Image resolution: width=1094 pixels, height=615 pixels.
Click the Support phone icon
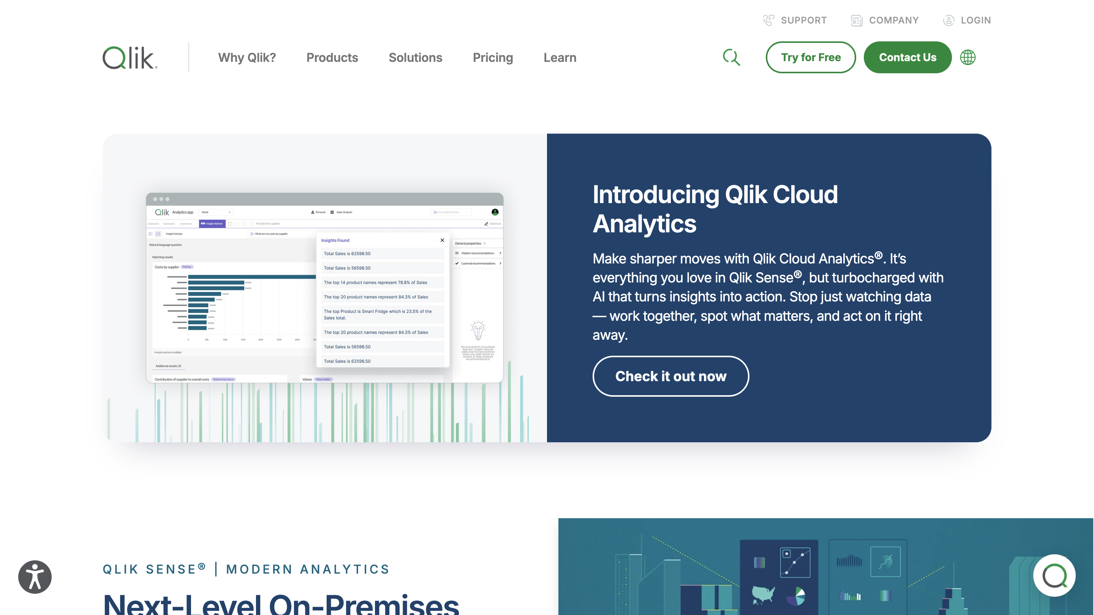coord(769,20)
